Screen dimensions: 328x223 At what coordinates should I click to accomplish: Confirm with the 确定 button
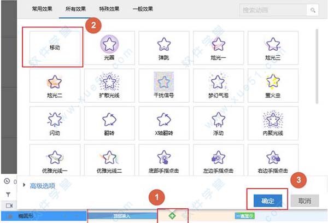tap(267, 200)
